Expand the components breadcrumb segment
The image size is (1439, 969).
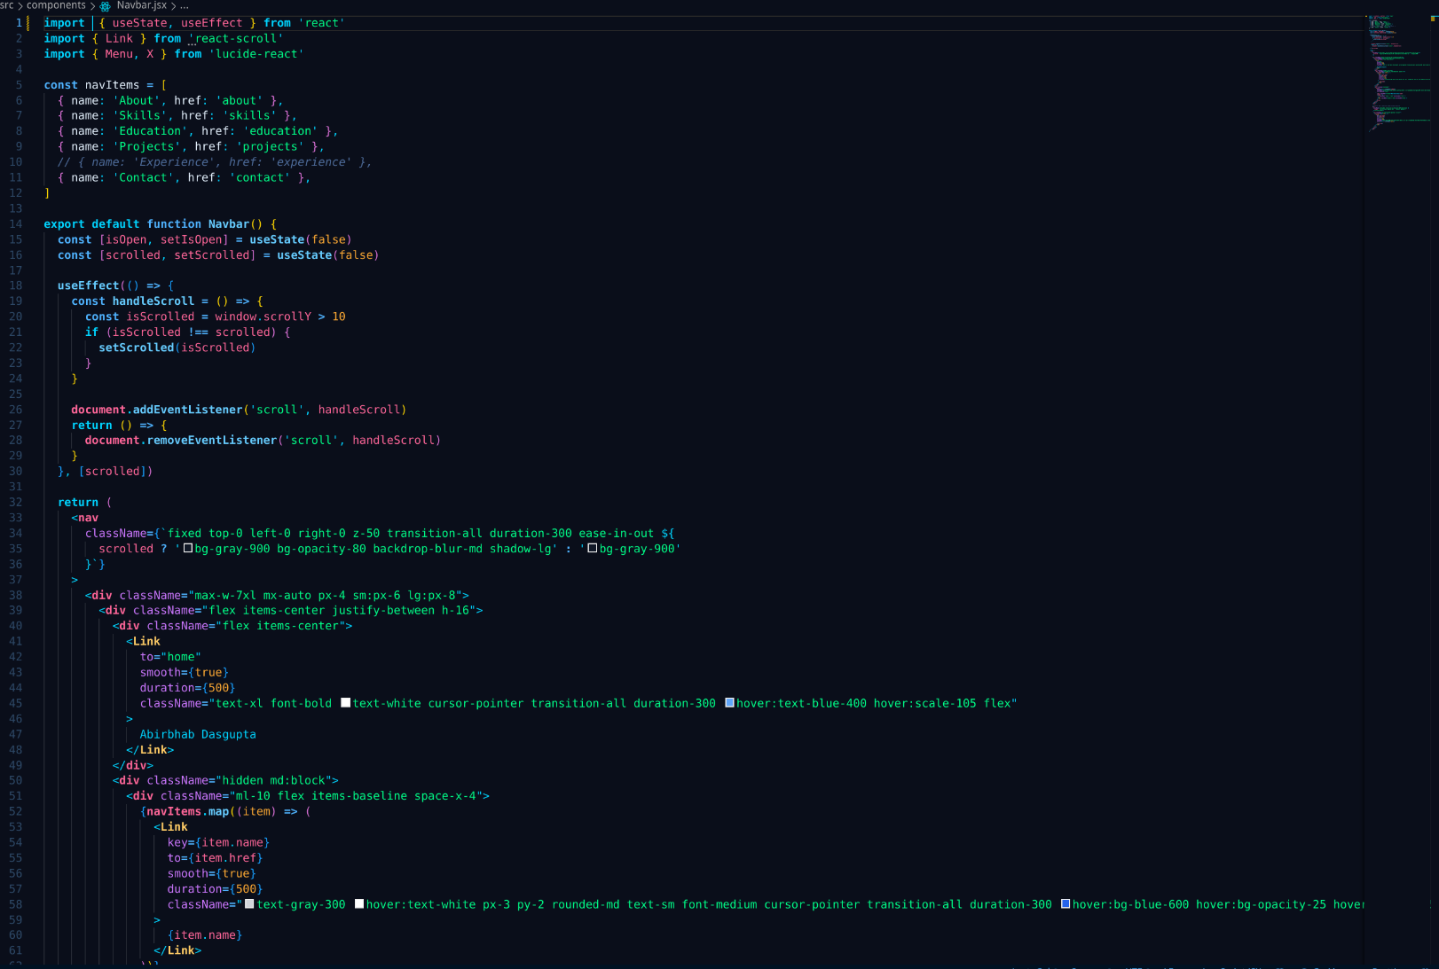(56, 5)
